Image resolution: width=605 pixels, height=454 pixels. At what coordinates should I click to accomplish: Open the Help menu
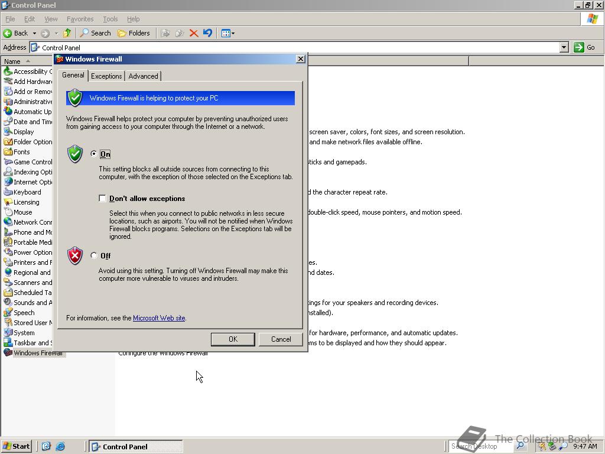coord(133,19)
